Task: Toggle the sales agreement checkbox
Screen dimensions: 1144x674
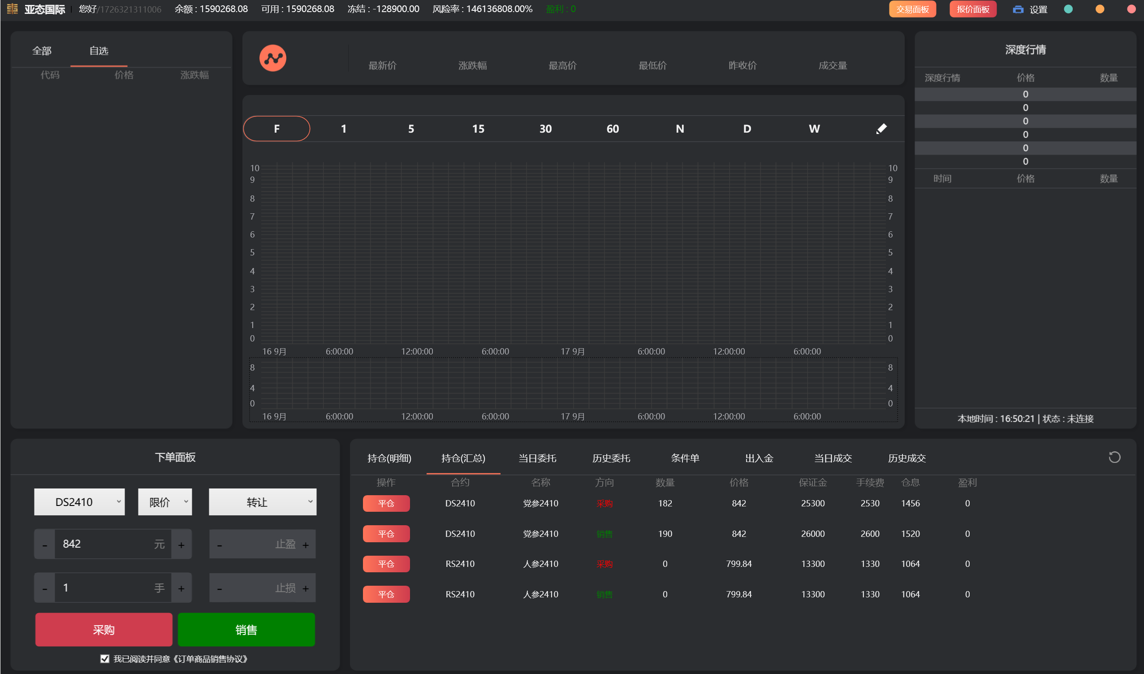Action: [x=104, y=659]
